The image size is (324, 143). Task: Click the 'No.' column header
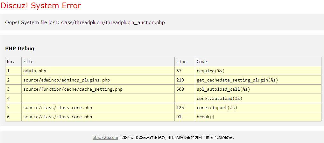coord(13,62)
